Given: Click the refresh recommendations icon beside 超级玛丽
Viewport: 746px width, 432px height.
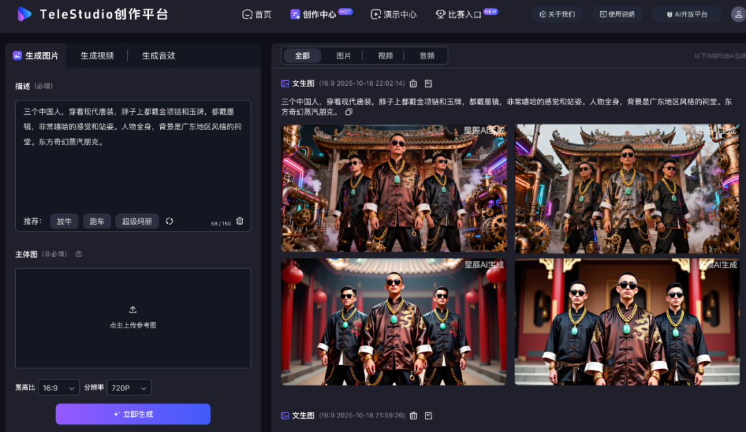Looking at the screenshot, I should [x=169, y=221].
